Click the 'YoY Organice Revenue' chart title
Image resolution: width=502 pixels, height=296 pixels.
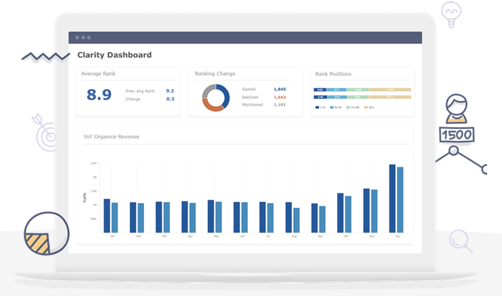[x=111, y=137]
